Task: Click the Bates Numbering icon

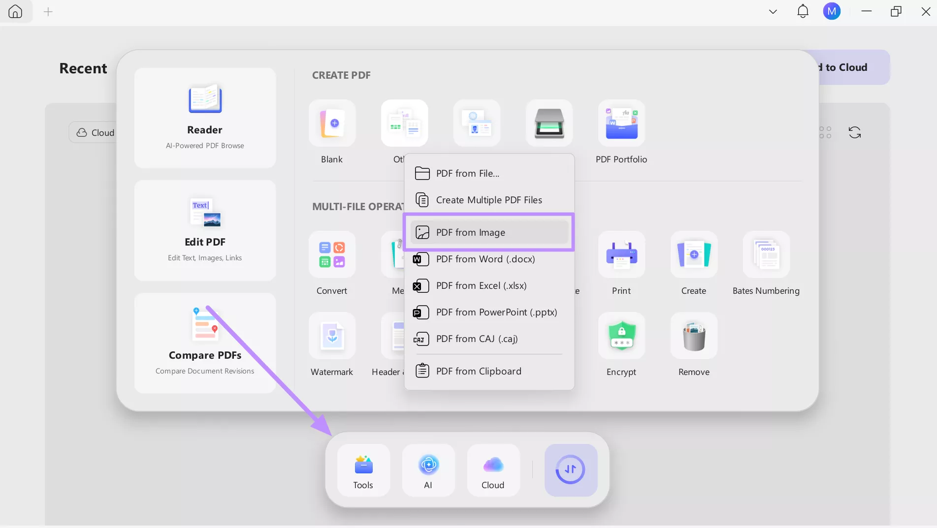Action: pos(766,254)
